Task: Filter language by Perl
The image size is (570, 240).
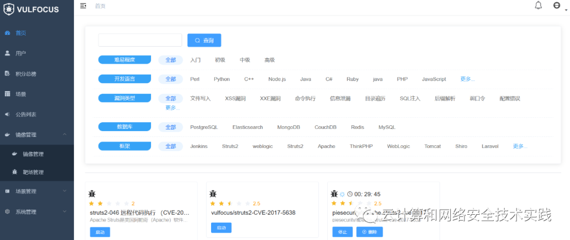Action: click(x=194, y=79)
